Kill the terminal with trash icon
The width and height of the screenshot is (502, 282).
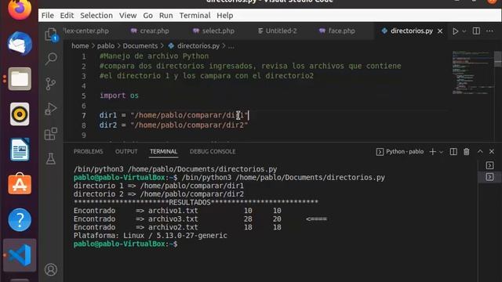pyautogui.click(x=467, y=151)
